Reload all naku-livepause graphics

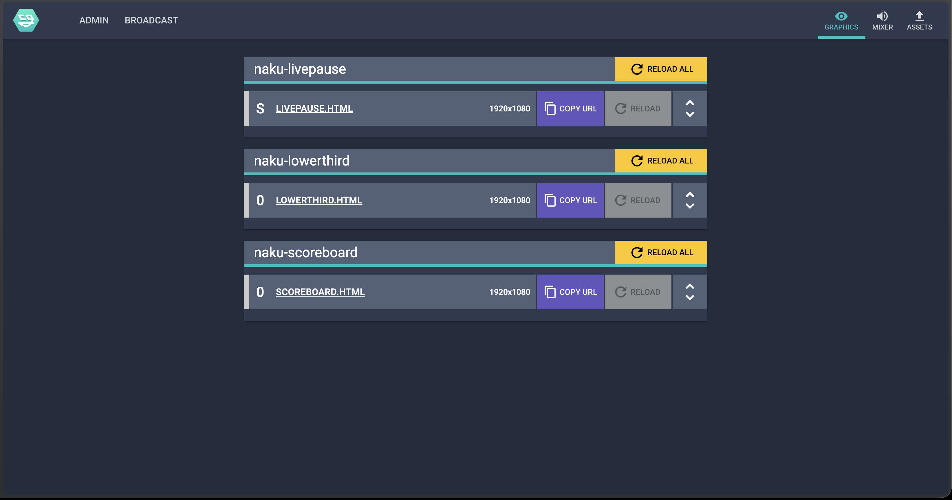pyautogui.click(x=661, y=69)
